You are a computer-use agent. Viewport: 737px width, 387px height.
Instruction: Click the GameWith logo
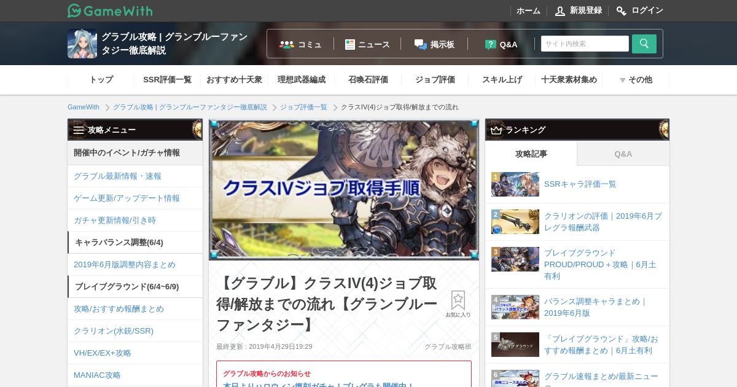tap(110, 10)
